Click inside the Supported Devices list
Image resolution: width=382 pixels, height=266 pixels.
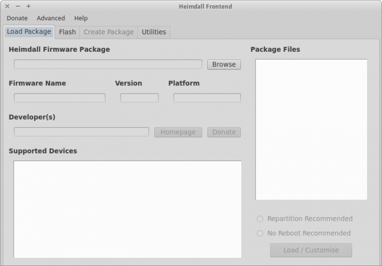[127, 209]
